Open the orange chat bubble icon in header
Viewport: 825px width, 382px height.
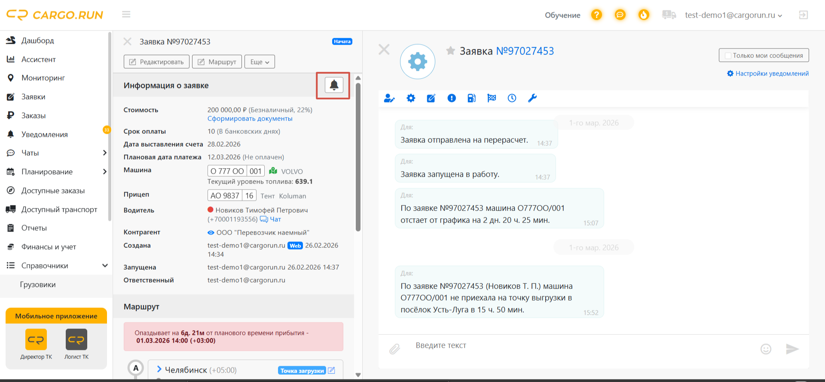[x=620, y=15]
